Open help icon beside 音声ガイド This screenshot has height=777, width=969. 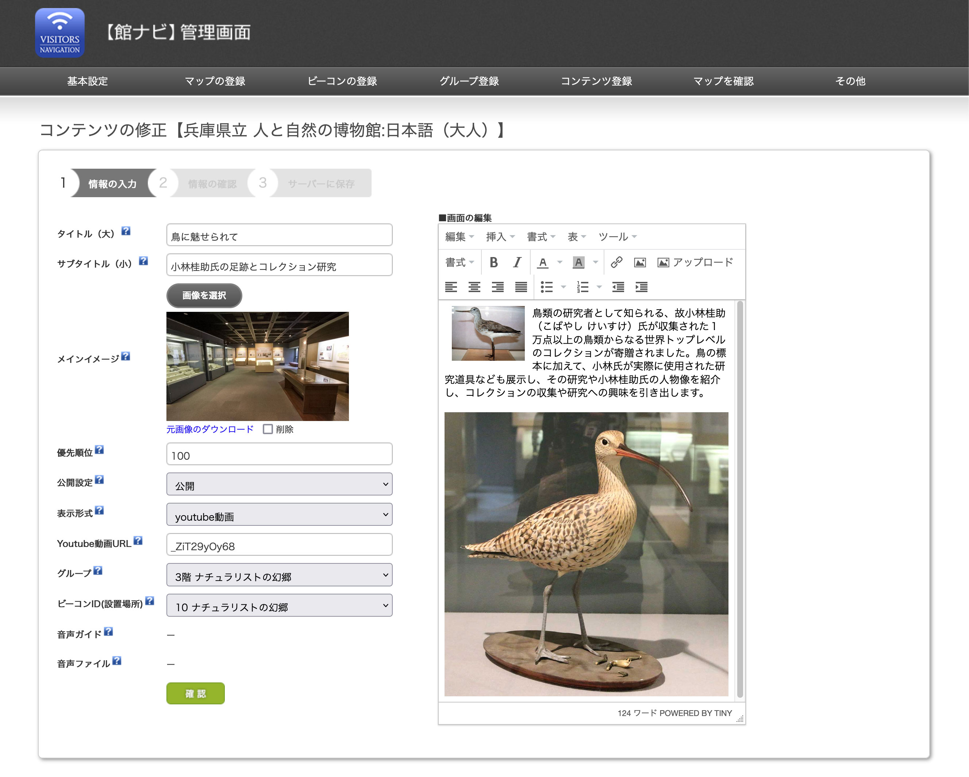108,631
